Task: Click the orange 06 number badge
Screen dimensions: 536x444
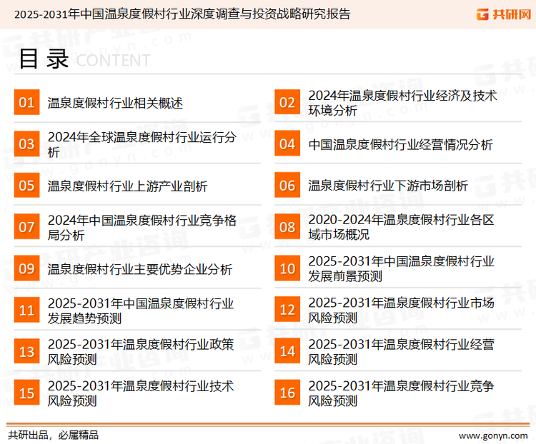Action: point(287,186)
